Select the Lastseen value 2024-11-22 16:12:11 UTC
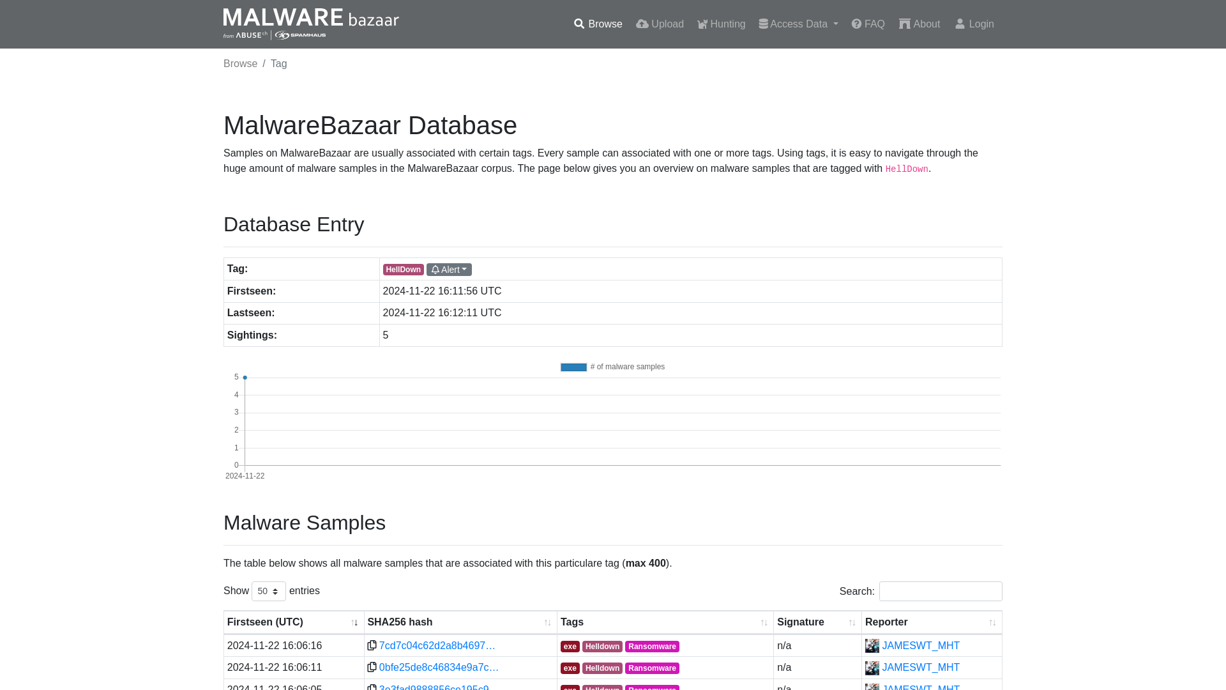This screenshot has height=690, width=1226. 442,313
